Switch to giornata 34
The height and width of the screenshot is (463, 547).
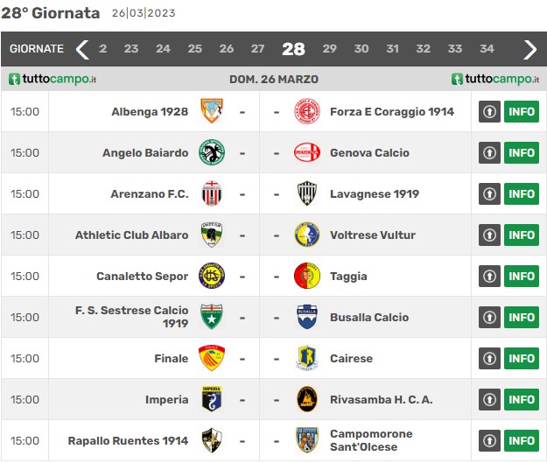click(487, 48)
